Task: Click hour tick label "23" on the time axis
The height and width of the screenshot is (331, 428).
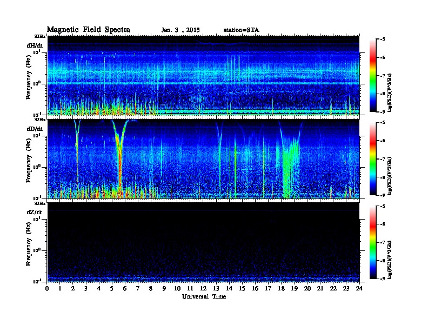Action: pyautogui.click(x=346, y=288)
